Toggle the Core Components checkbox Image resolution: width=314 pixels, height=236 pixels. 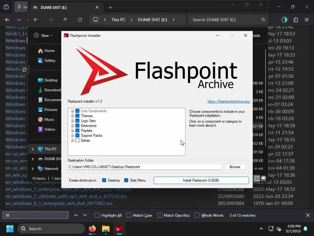(78, 111)
